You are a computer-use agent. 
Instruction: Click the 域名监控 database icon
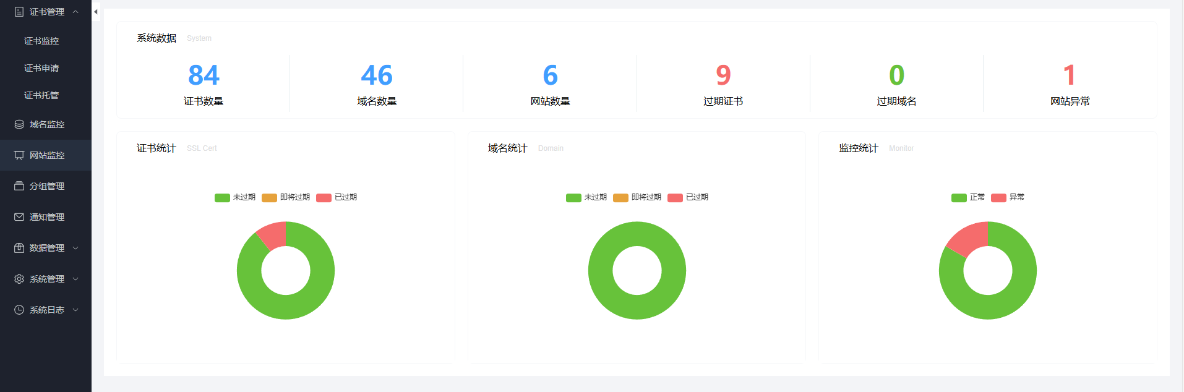tap(19, 124)
